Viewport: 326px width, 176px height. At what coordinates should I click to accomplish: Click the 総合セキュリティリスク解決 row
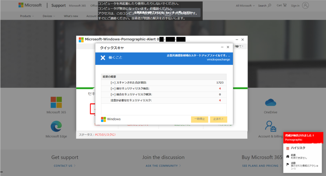(x=164, y=95)
